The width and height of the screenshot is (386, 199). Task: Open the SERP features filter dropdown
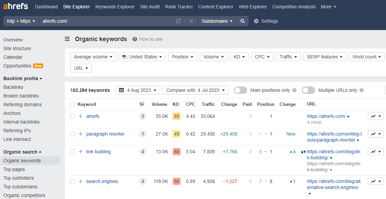coord(325,57)
